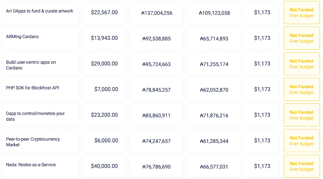Click the $29,000.00 requested amount cell
This screenshot has width=323, height=179.
click(104, 64)
